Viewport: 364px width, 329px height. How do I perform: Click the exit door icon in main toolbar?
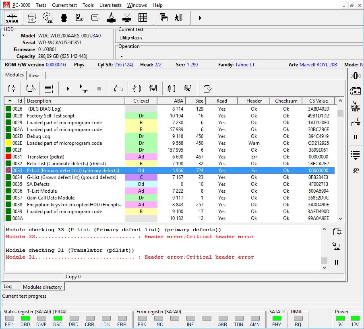coord(179,18)
